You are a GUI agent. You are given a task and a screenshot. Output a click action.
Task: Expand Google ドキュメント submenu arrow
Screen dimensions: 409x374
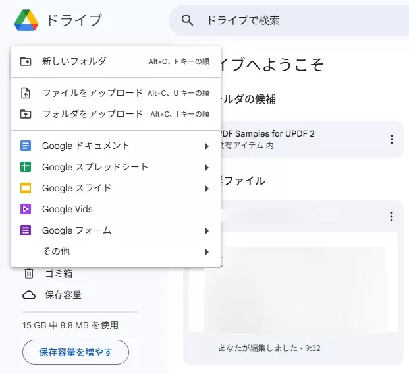point(207,146)
